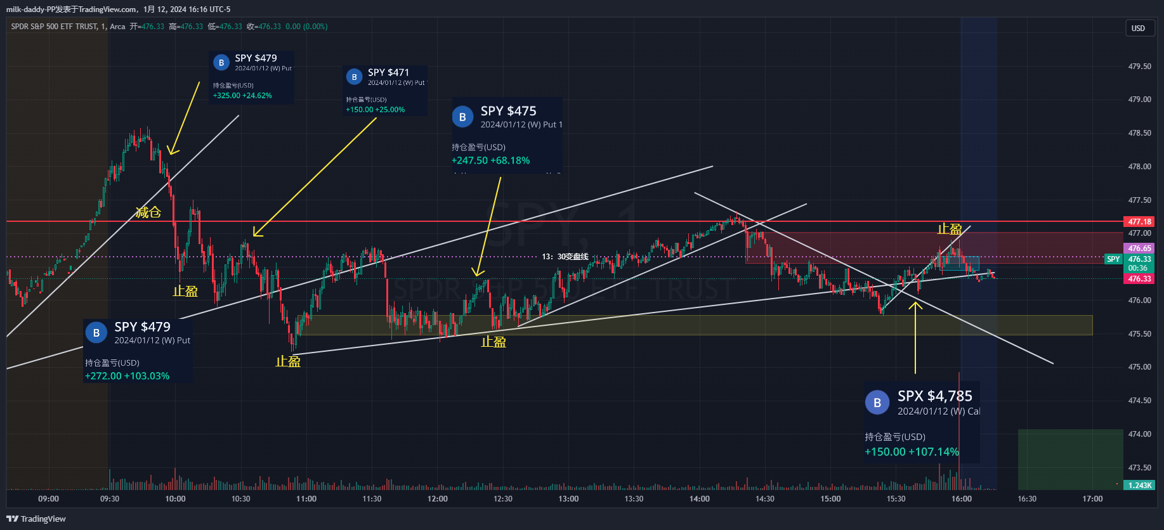Click the B icon on the SPX $4,785 card
The image size is (1164, 530).
pos(877,403)
